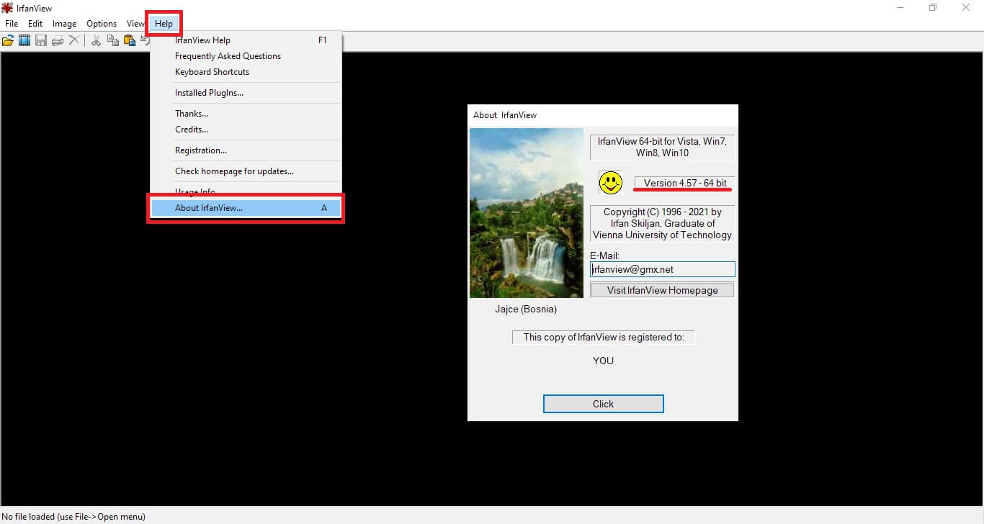Open Installed PlugIns... entry
Image resolution: width=984 pixels, height=524 pixels.
click(x=246, y=93)
